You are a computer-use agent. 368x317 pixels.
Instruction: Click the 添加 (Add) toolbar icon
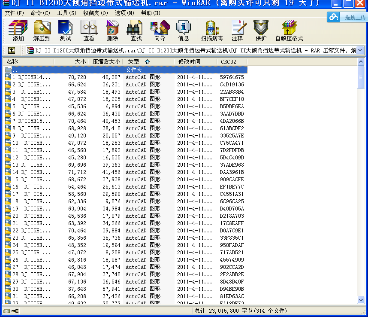[18, 30]
